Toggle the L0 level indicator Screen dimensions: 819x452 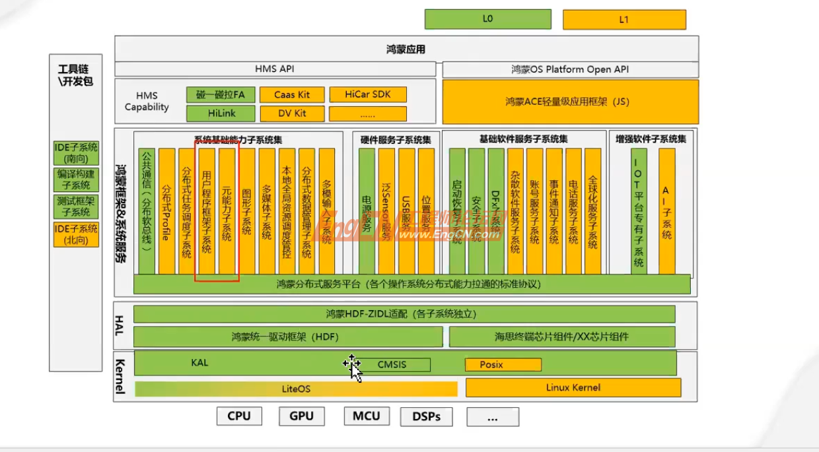pyautogui.click(x=487, y=19)
